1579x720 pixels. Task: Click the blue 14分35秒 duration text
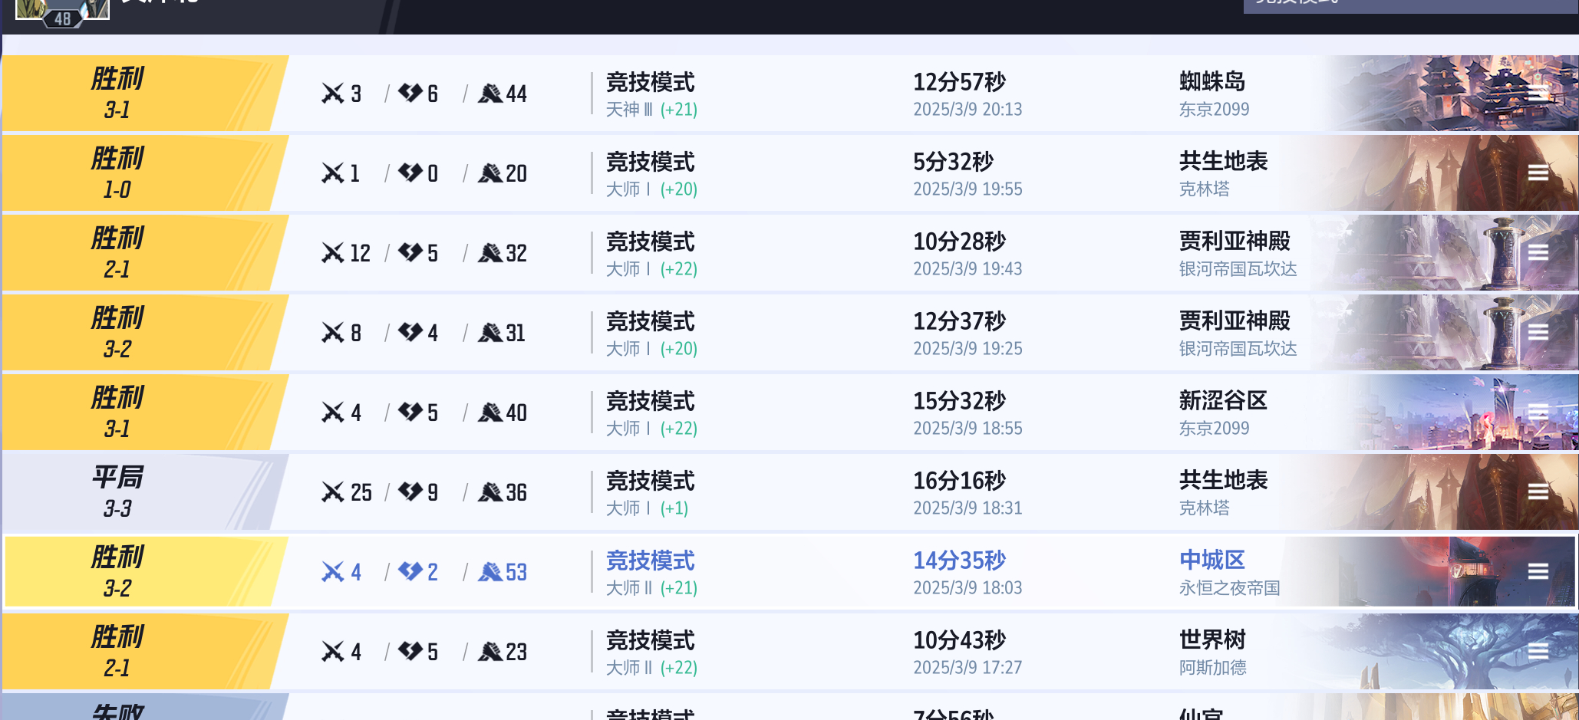(959, 560)
